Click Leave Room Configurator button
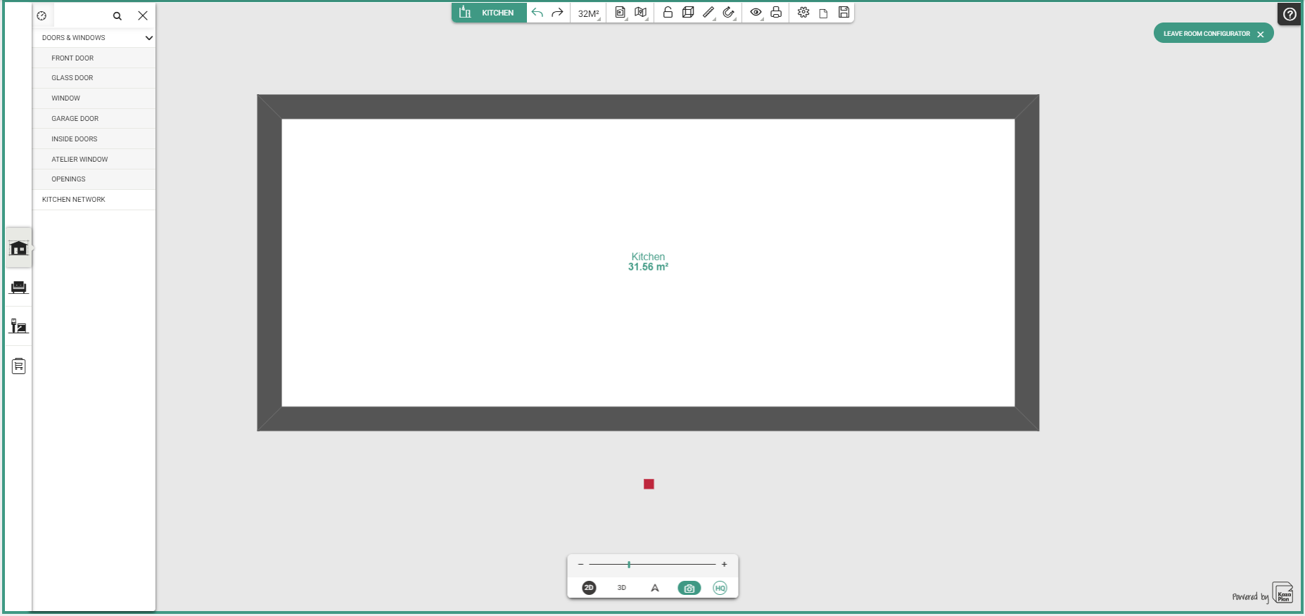Screen dimensions: 1305x616 pos(1214,33)
